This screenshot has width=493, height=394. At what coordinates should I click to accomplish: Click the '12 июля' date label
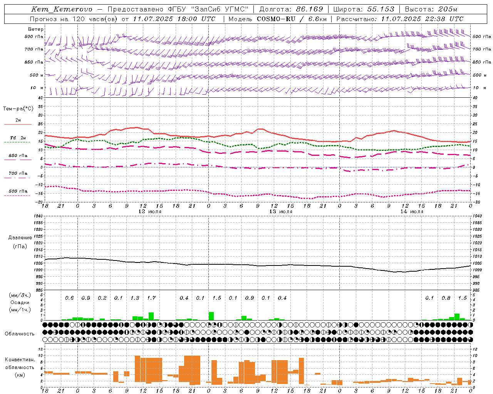coord(150,212)
